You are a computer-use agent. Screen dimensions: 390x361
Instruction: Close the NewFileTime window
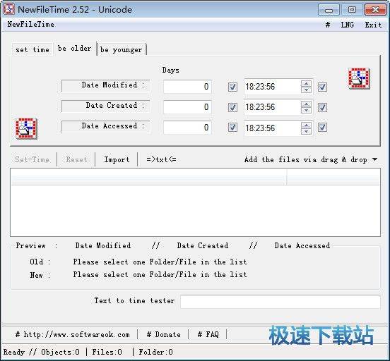click(x=375, y=10)
